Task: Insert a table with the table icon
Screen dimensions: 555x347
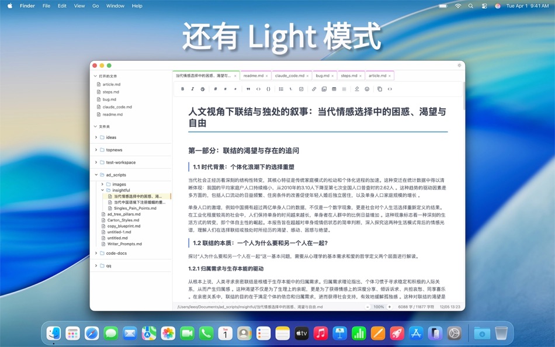Action: tap(334, 89)
